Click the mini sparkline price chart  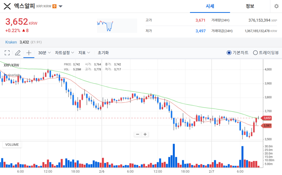pos(117,26)
